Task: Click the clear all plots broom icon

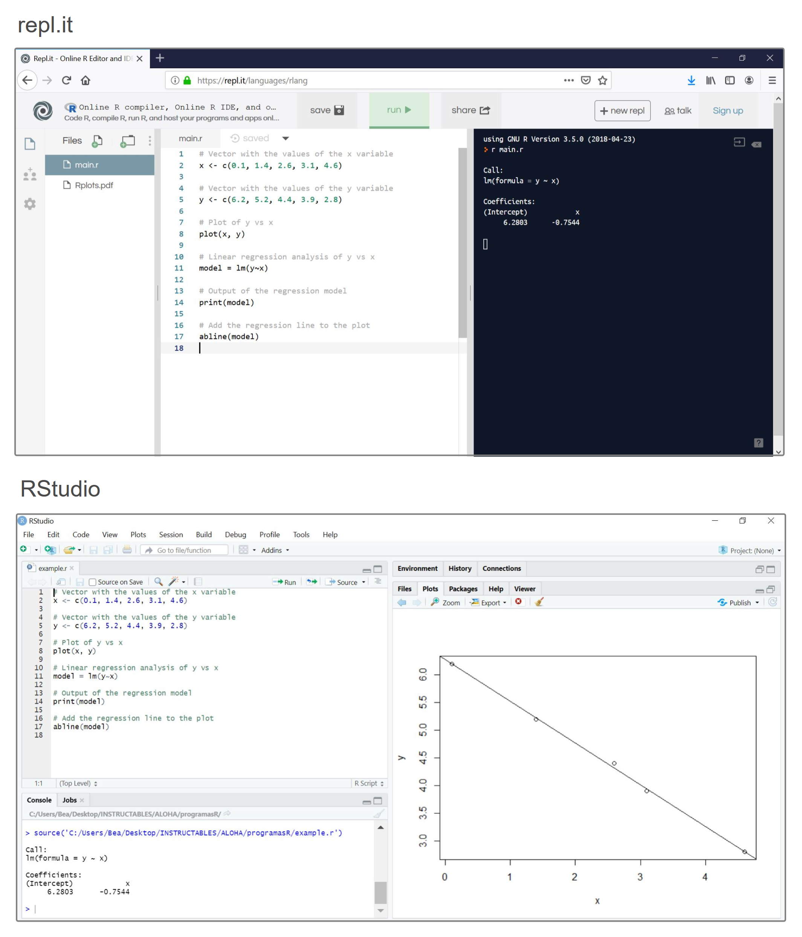Action: coord(539,602)
